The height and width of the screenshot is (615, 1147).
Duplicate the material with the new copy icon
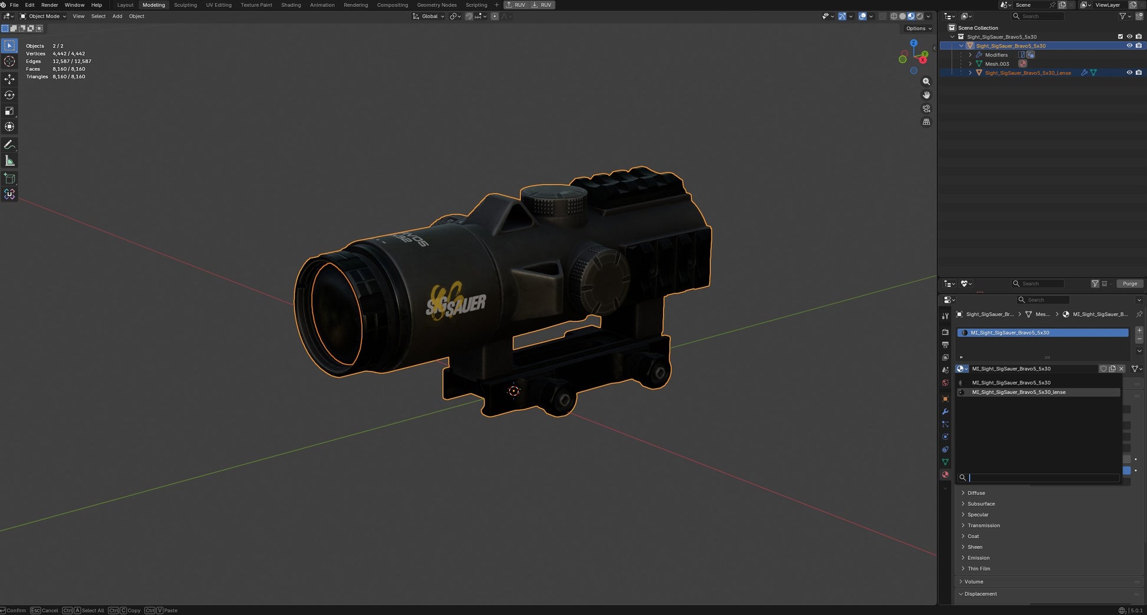1112,369
